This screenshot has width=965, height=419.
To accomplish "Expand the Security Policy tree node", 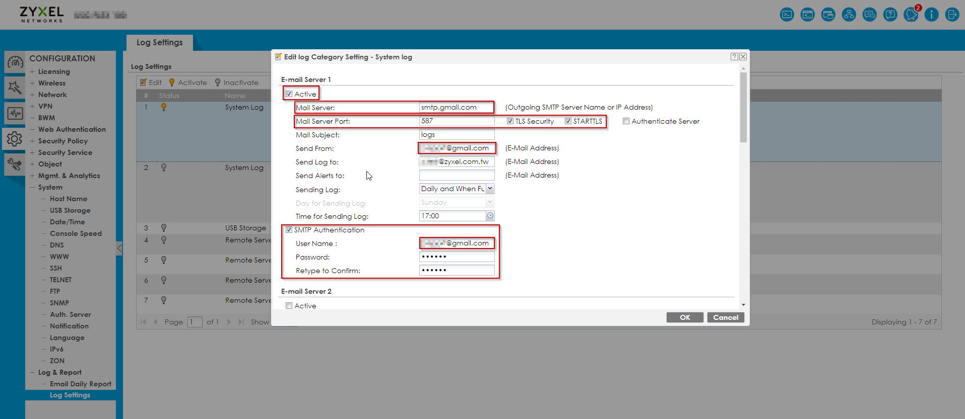I will coord(32,141).
